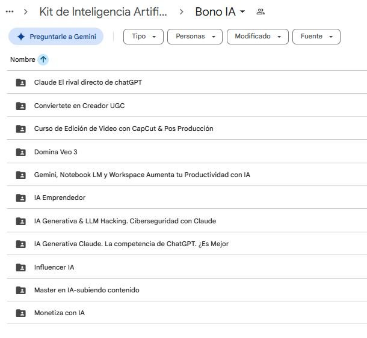Click folder icon of IA Generativa & LLM Hacking
This screenshot has width=367, height=338.
click(x=21, y=221)
